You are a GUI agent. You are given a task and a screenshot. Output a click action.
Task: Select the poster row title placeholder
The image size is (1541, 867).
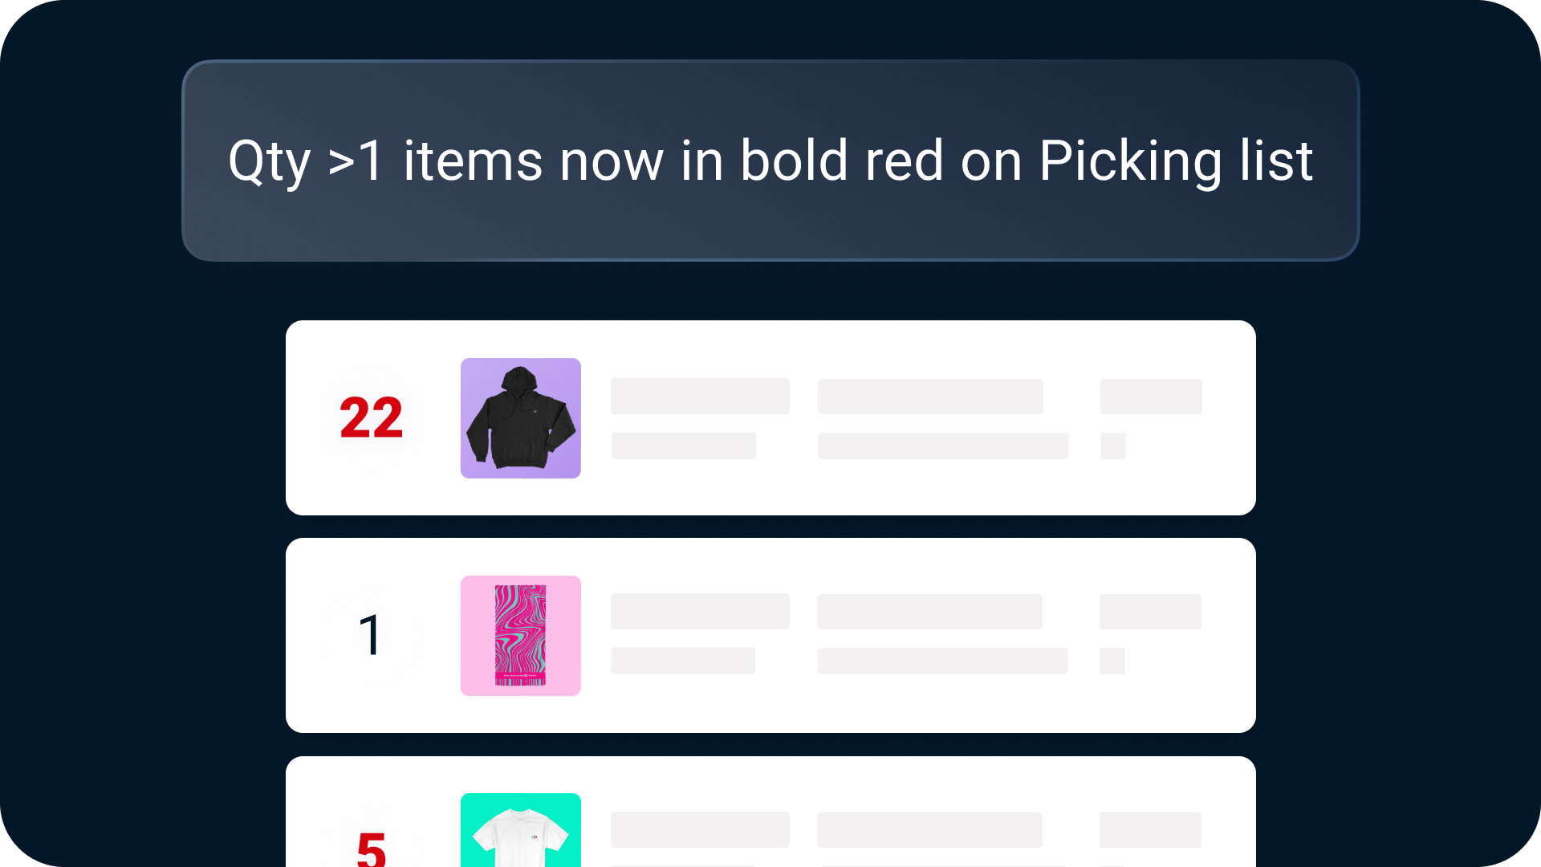pyautogui.click(x=700, y=612)
